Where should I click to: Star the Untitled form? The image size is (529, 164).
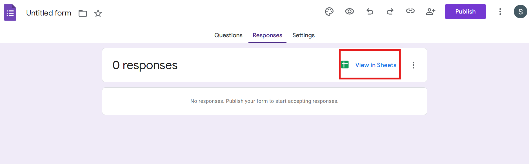[98, 13]
